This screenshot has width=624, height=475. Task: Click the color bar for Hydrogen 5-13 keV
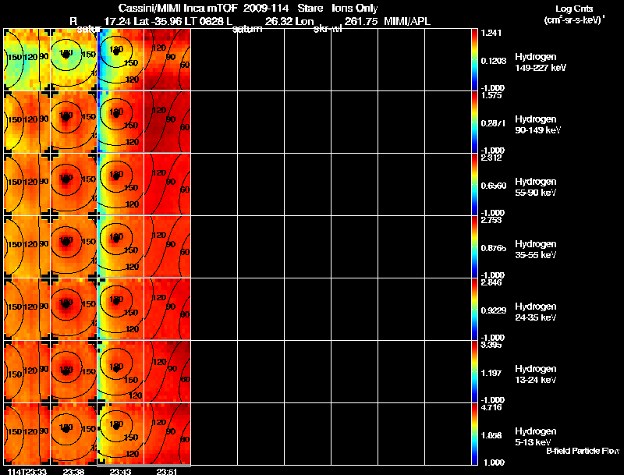(x=474, y=434)
